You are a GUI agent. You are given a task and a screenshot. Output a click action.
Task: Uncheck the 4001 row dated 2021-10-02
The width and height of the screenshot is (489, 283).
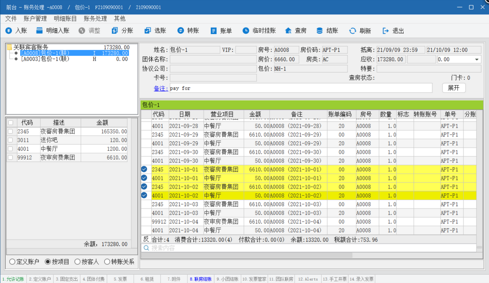(x=144, y=195)
